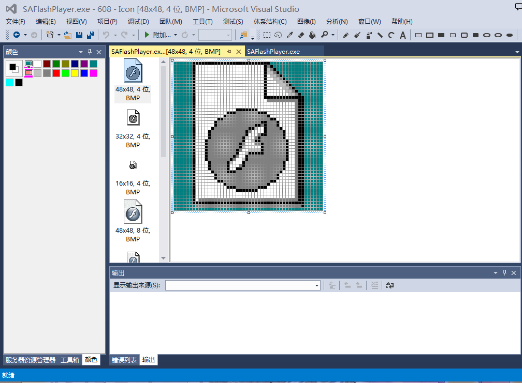522x383 pixels.
Task: Click the navigate backward arrow
Action: click(x=17, y=35)
